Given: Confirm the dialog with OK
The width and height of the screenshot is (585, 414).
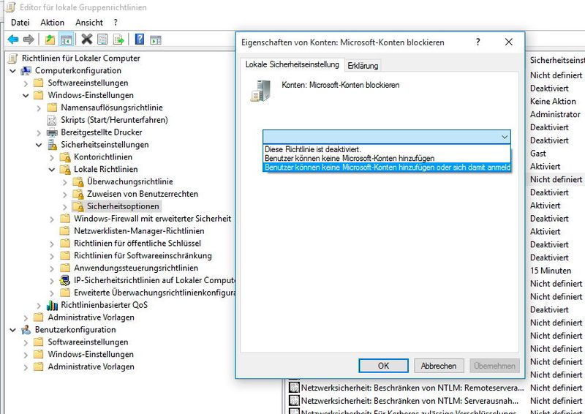Looking at the screenshot, I should (383, 366).
